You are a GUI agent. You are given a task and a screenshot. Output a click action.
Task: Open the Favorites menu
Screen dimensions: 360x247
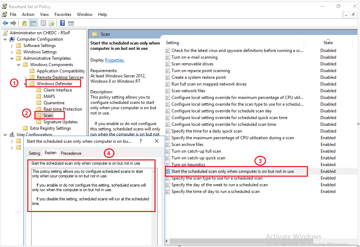click(63, 14)
